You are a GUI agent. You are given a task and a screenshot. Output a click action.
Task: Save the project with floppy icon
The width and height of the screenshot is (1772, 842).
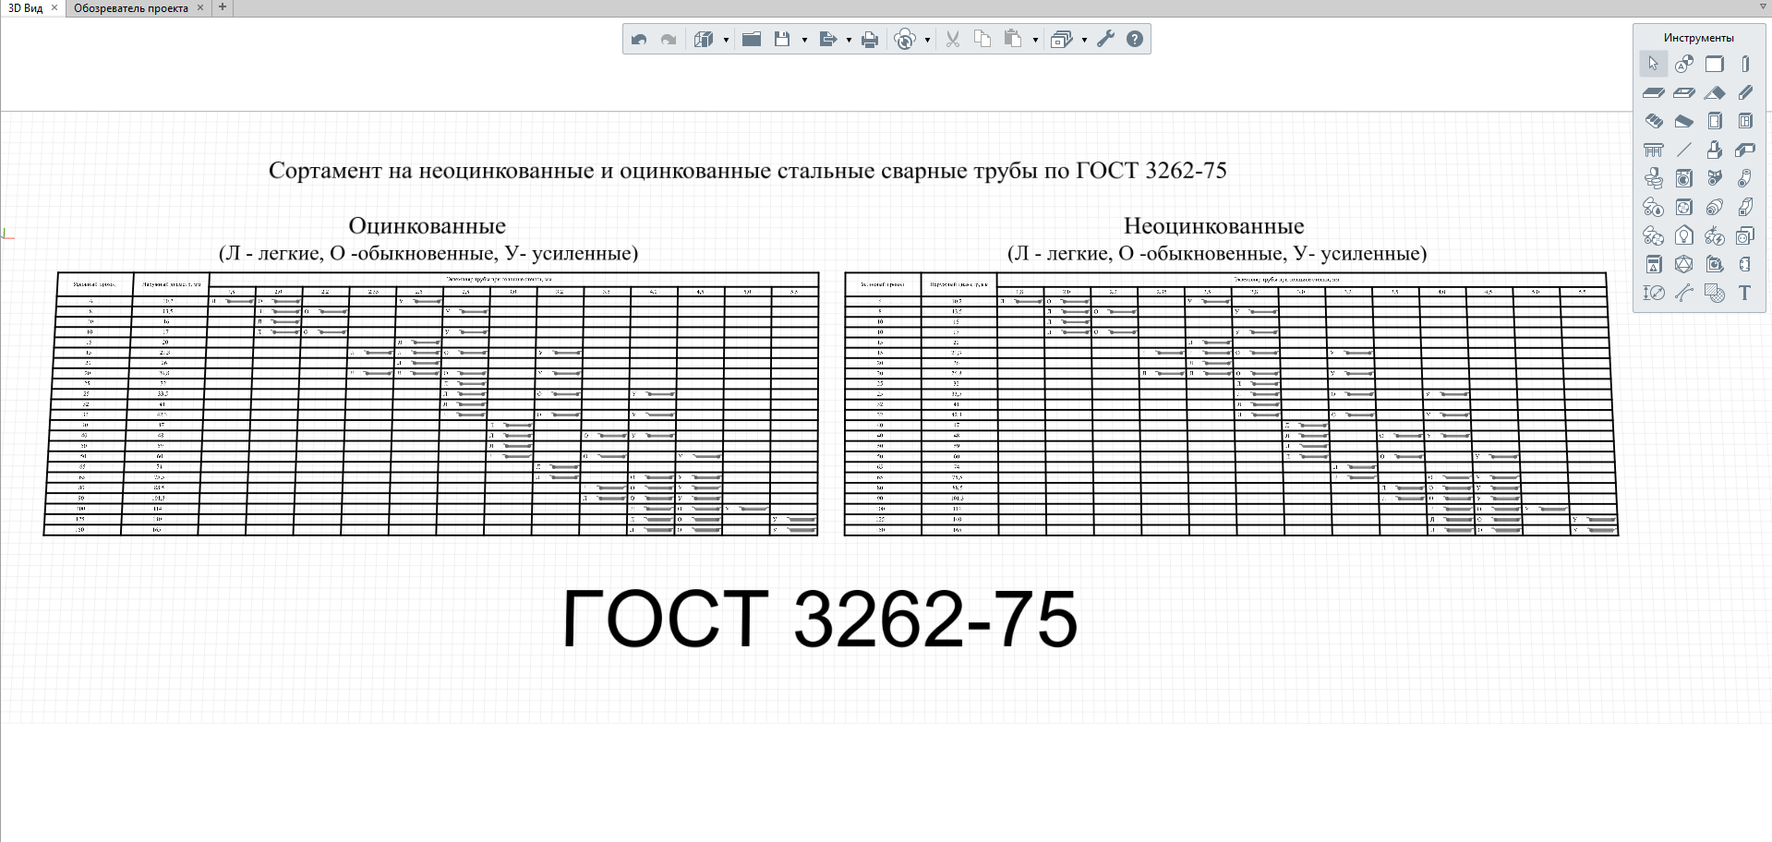click(782, 39)
